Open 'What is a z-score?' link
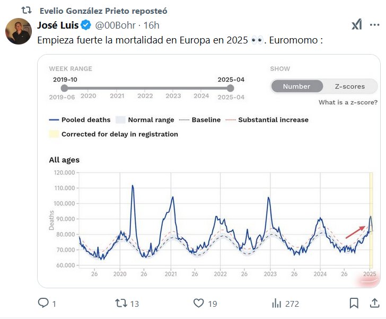This screenshot has width=386, height=319. [348, 102]
